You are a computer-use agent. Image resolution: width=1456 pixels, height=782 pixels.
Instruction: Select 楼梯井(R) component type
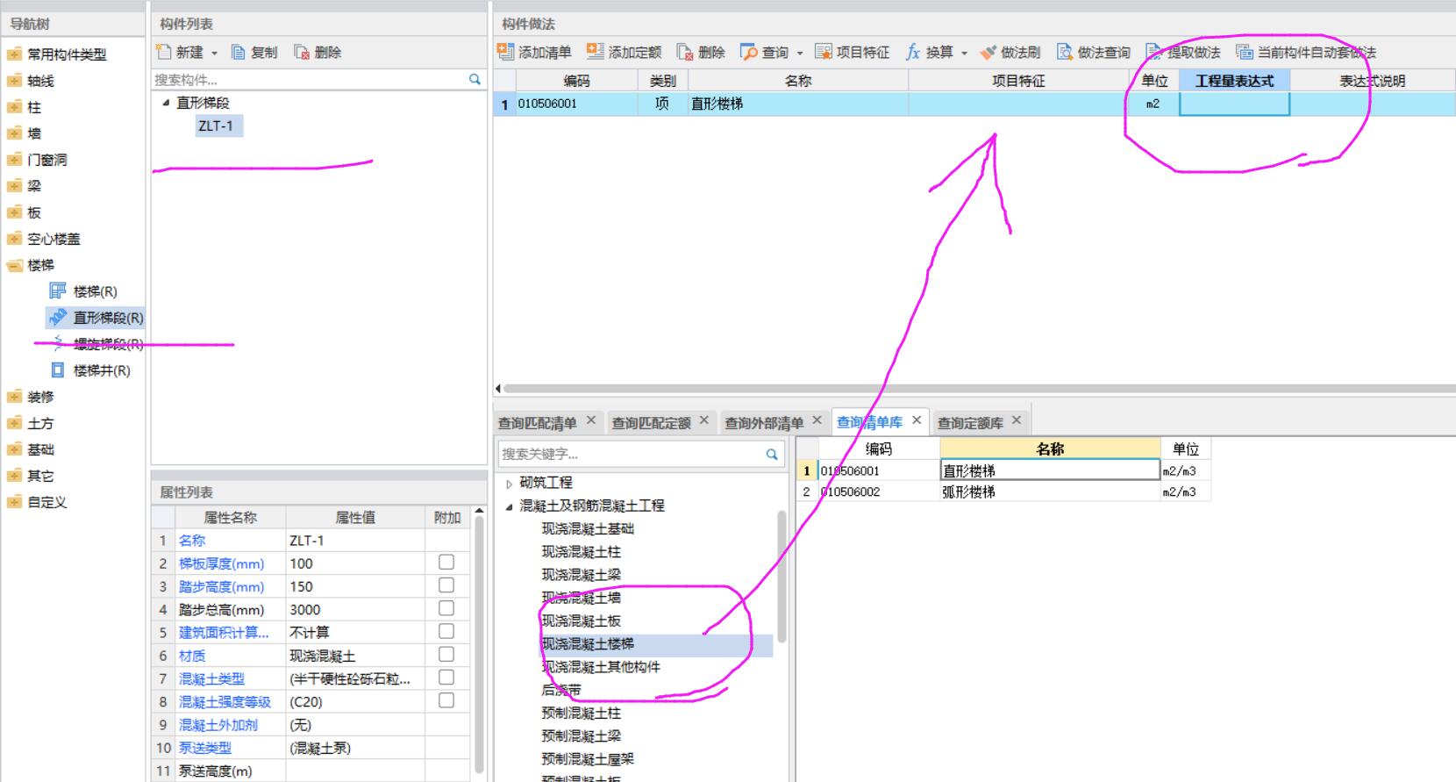[90, 370]
